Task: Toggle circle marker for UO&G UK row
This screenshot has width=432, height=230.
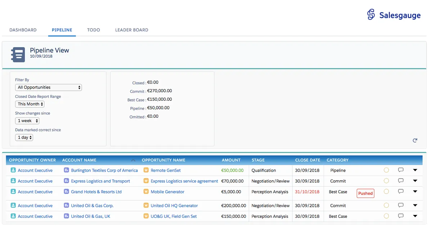Action: coord(386,216)
